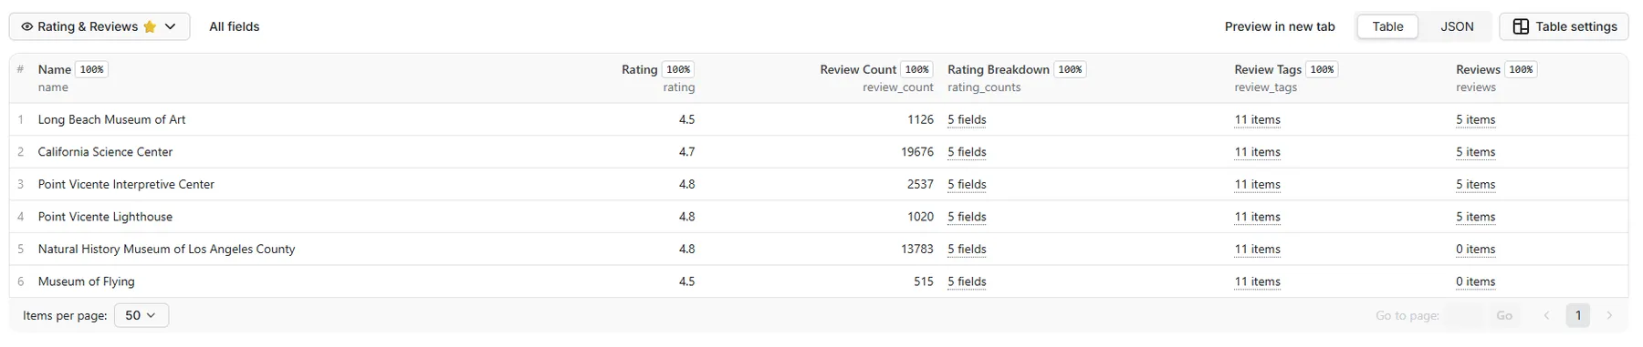
Task: Expand 5 fields for Point Vicente Interpretive Center
Action: pos(967,184)
